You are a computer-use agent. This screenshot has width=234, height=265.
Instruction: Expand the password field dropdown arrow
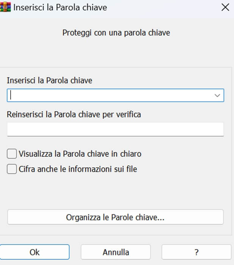[x=217, y=95]
